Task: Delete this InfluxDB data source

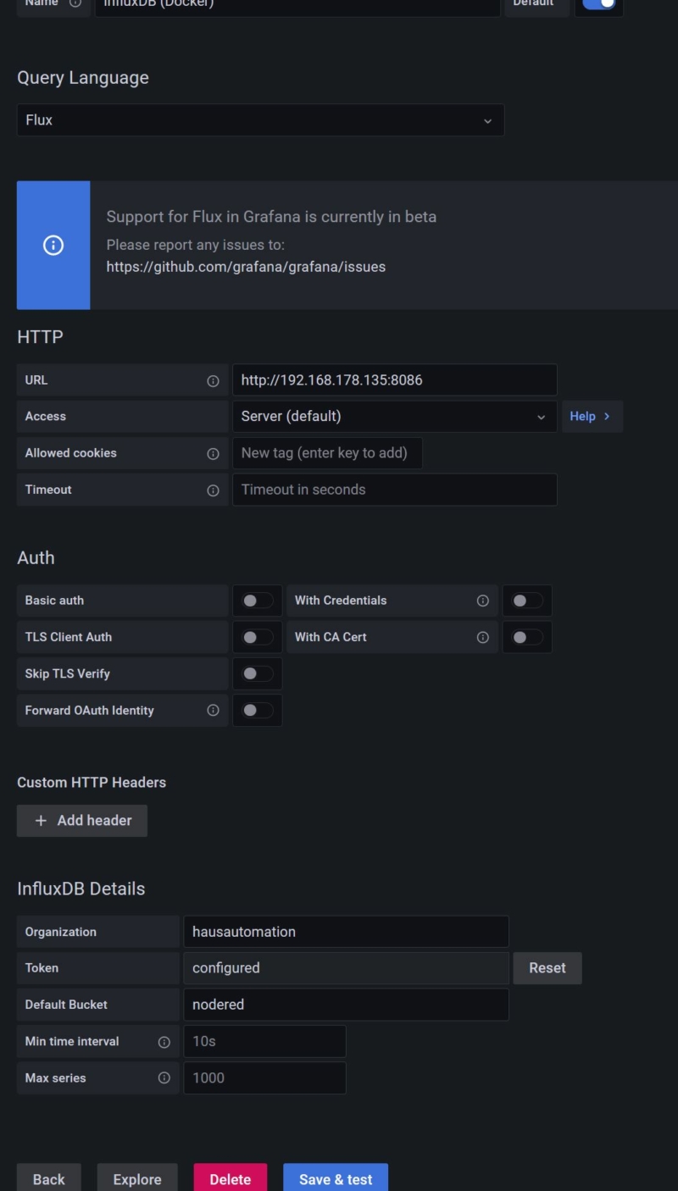Action: click(x=230, y=1179)
